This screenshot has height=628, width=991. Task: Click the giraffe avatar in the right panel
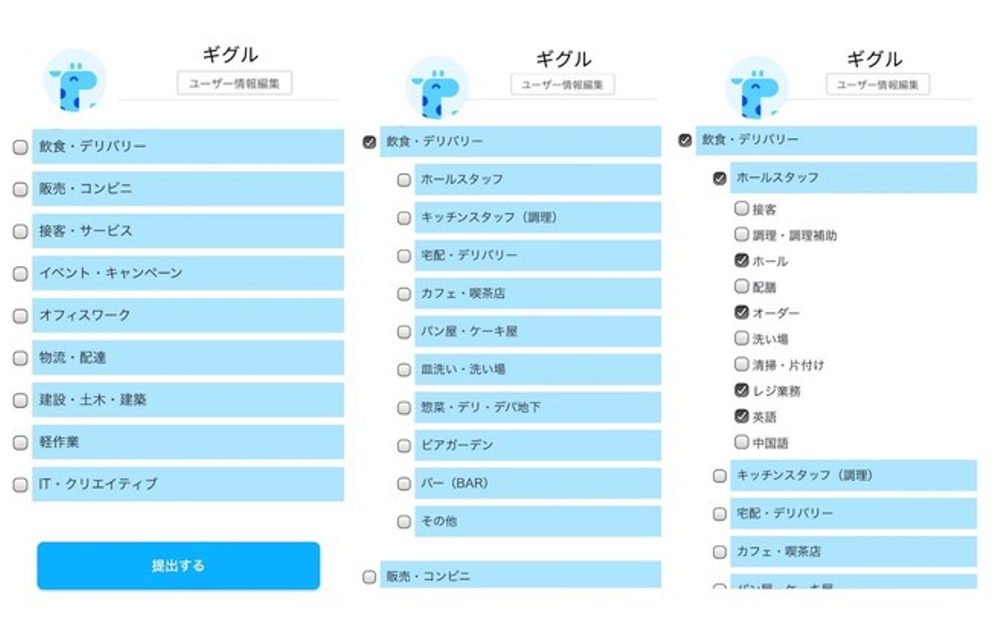pos(756,88)
